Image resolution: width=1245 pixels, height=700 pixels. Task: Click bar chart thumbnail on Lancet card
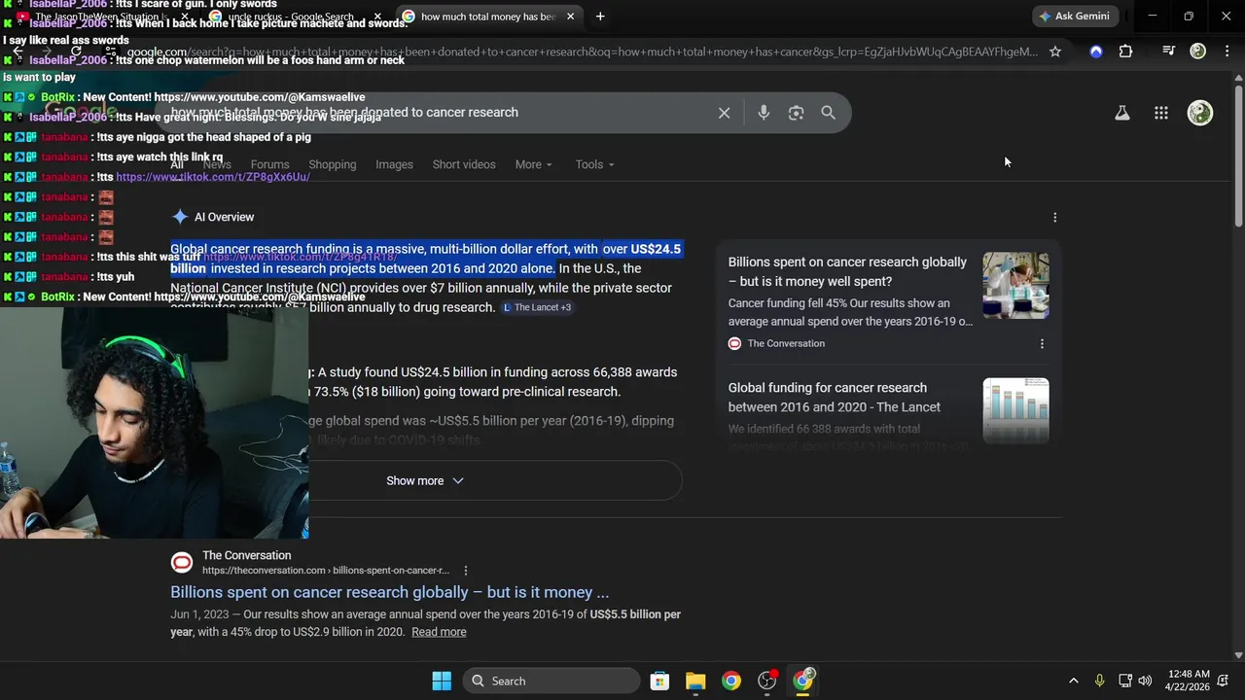[1015, 410]
